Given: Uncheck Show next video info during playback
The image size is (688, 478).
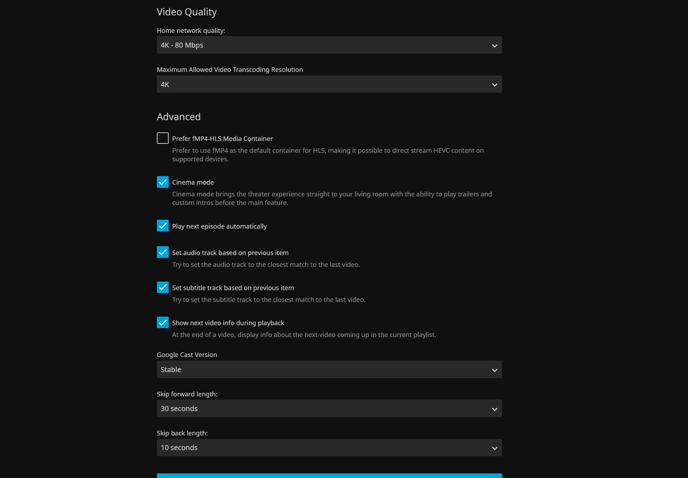Looking at the screenshot, I should [163, 322].
